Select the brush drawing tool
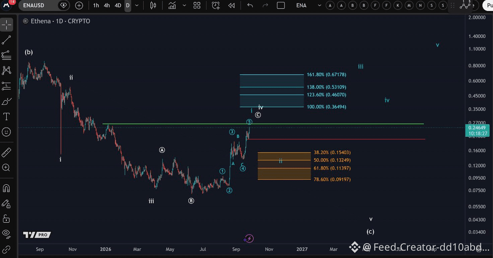This screenshot has width=493, height=258. tap(6, 101)
